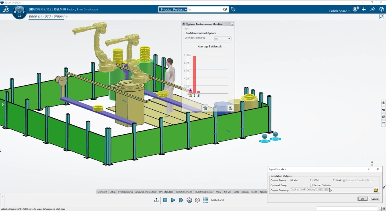Switch to the Setup tab
The width and height of the screenshot is (386, 211).
113,192
